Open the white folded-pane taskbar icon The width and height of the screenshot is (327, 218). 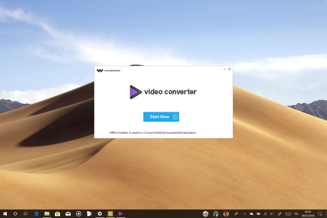pos(89,213)
